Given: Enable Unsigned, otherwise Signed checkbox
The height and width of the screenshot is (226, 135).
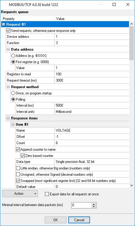Looking at the screenshot, I should (x=18, y=174).
